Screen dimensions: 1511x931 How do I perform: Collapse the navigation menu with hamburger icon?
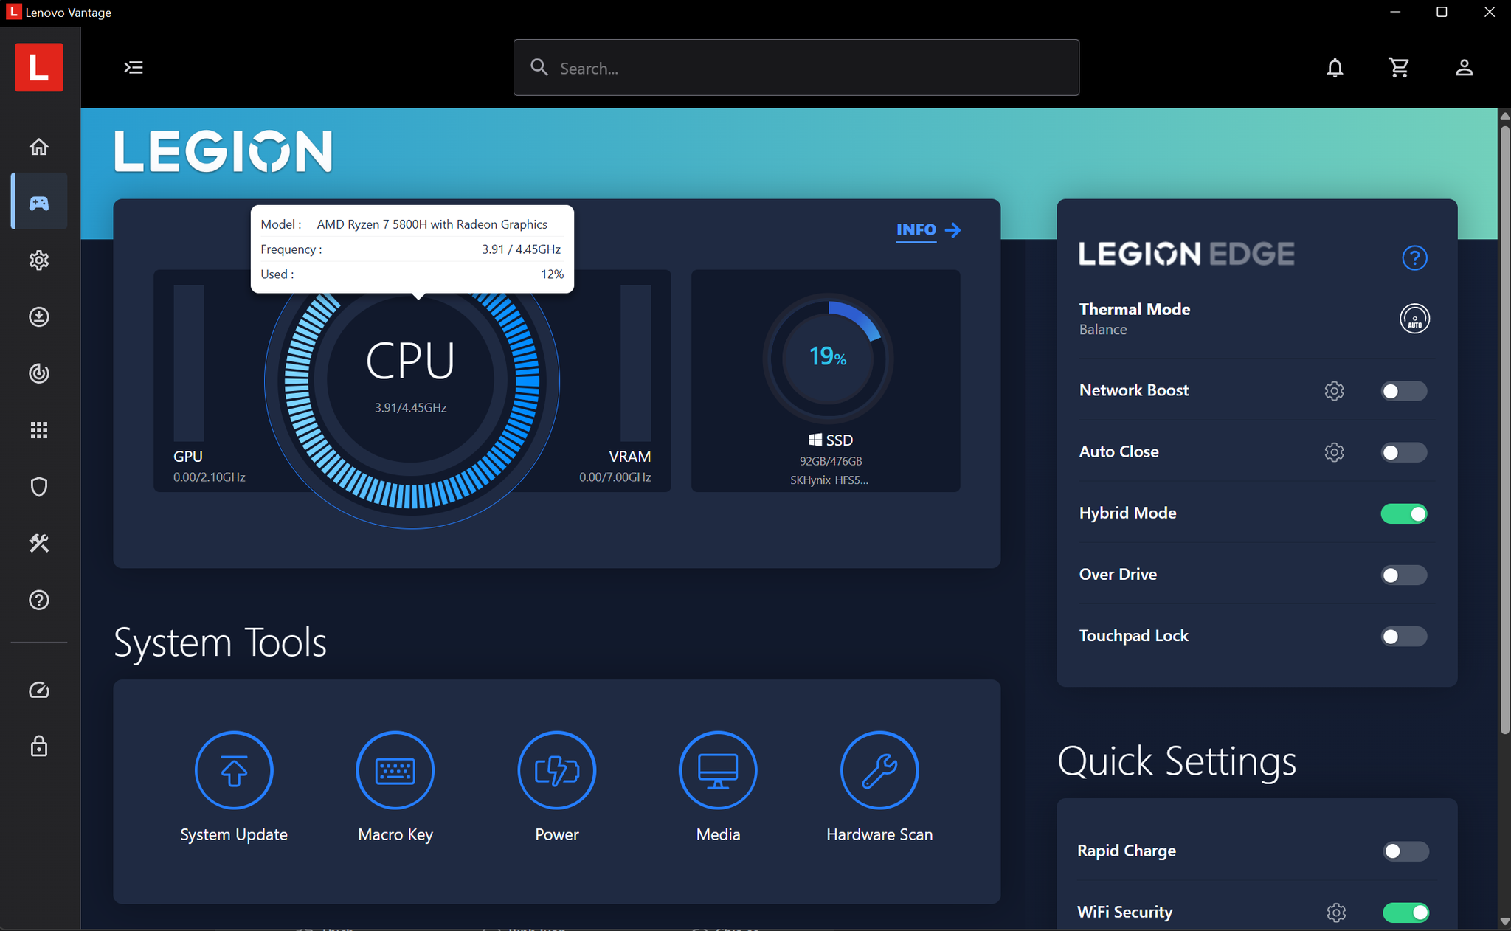(x=134, y=68)
